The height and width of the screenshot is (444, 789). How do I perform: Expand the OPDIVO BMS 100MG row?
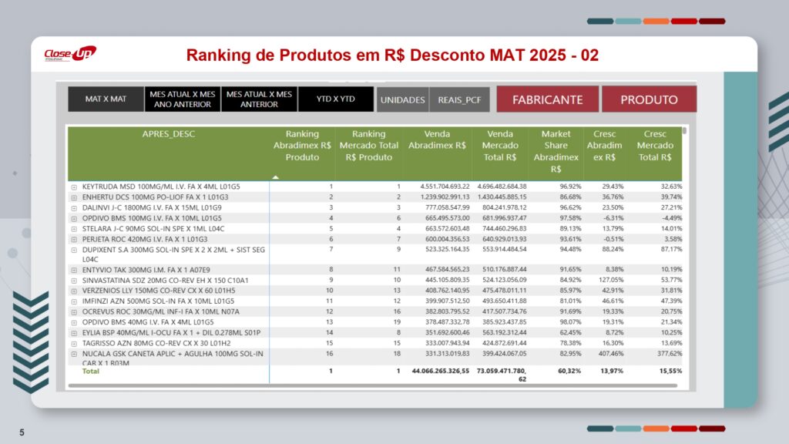pyautogui.click(x=74, y=218)
